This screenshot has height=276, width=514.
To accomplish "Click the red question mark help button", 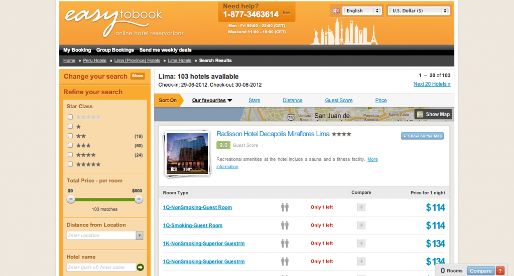I will coord(500,271).
